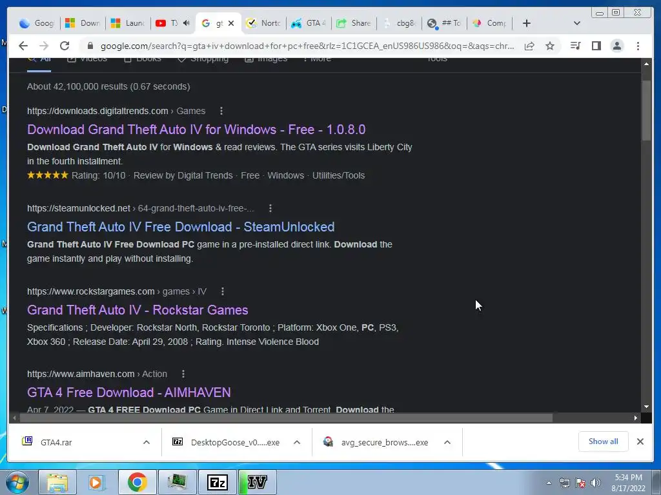Open the media control playlist icon
Viewport: 661px width, 495px height.
click(575, 46)
